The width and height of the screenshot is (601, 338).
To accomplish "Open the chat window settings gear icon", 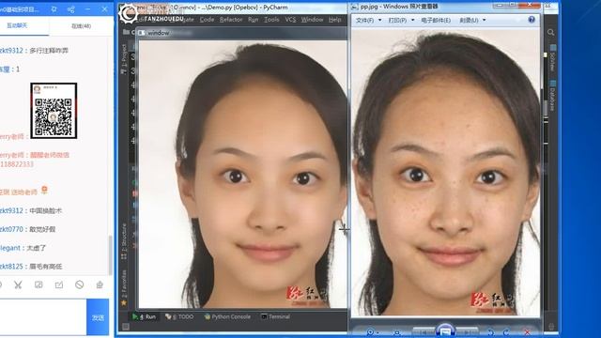I will [x=54, y=8].
